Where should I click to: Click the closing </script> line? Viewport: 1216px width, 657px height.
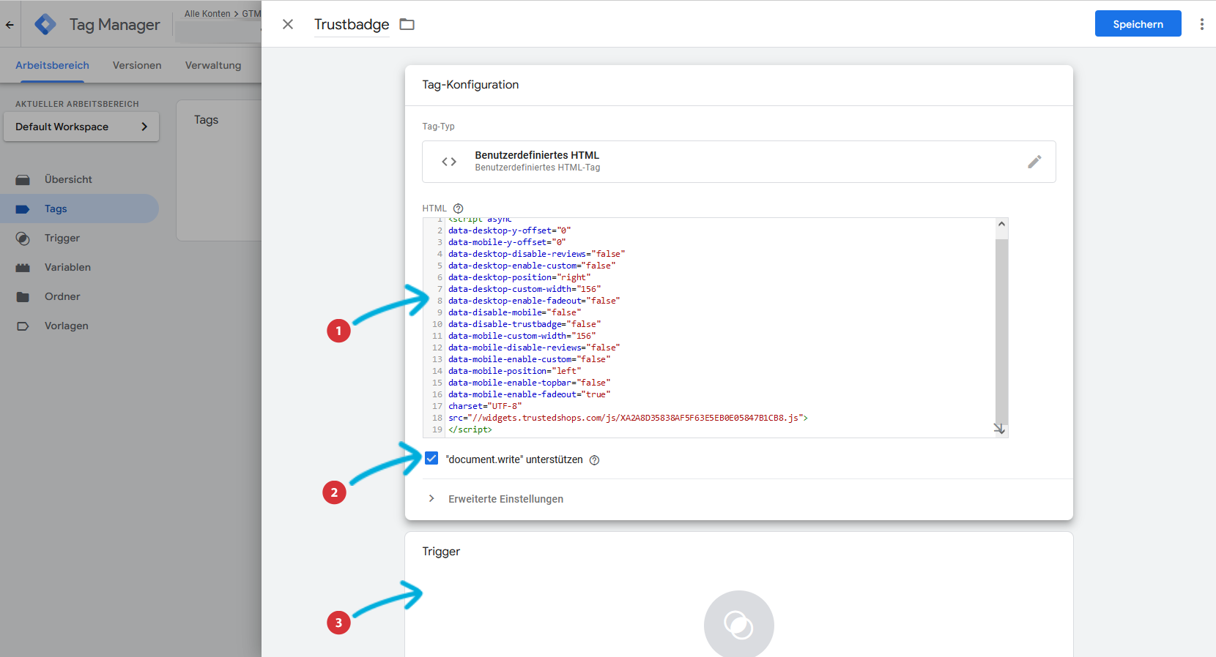pyautogui.click(x=470, y=429)
